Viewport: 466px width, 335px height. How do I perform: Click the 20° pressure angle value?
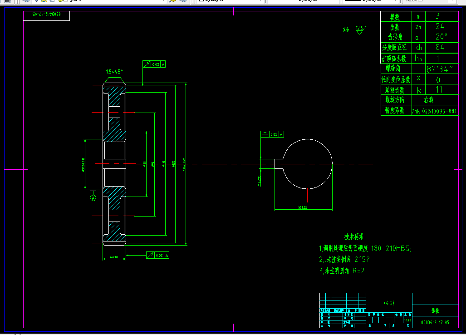pos(441,37)
